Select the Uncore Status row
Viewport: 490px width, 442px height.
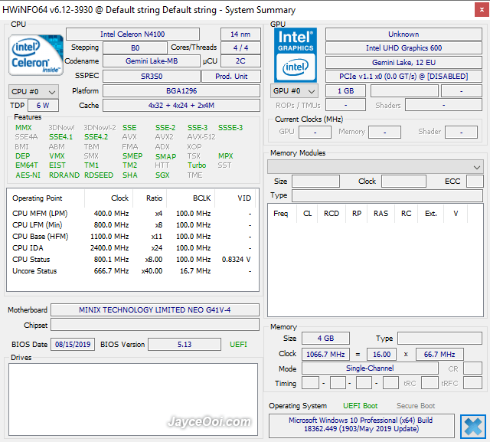point(132,271)
